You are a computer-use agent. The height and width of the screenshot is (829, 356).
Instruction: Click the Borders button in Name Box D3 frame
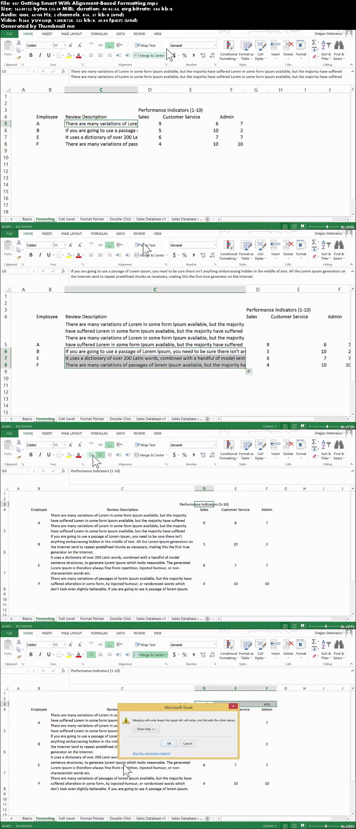[59, 454]
